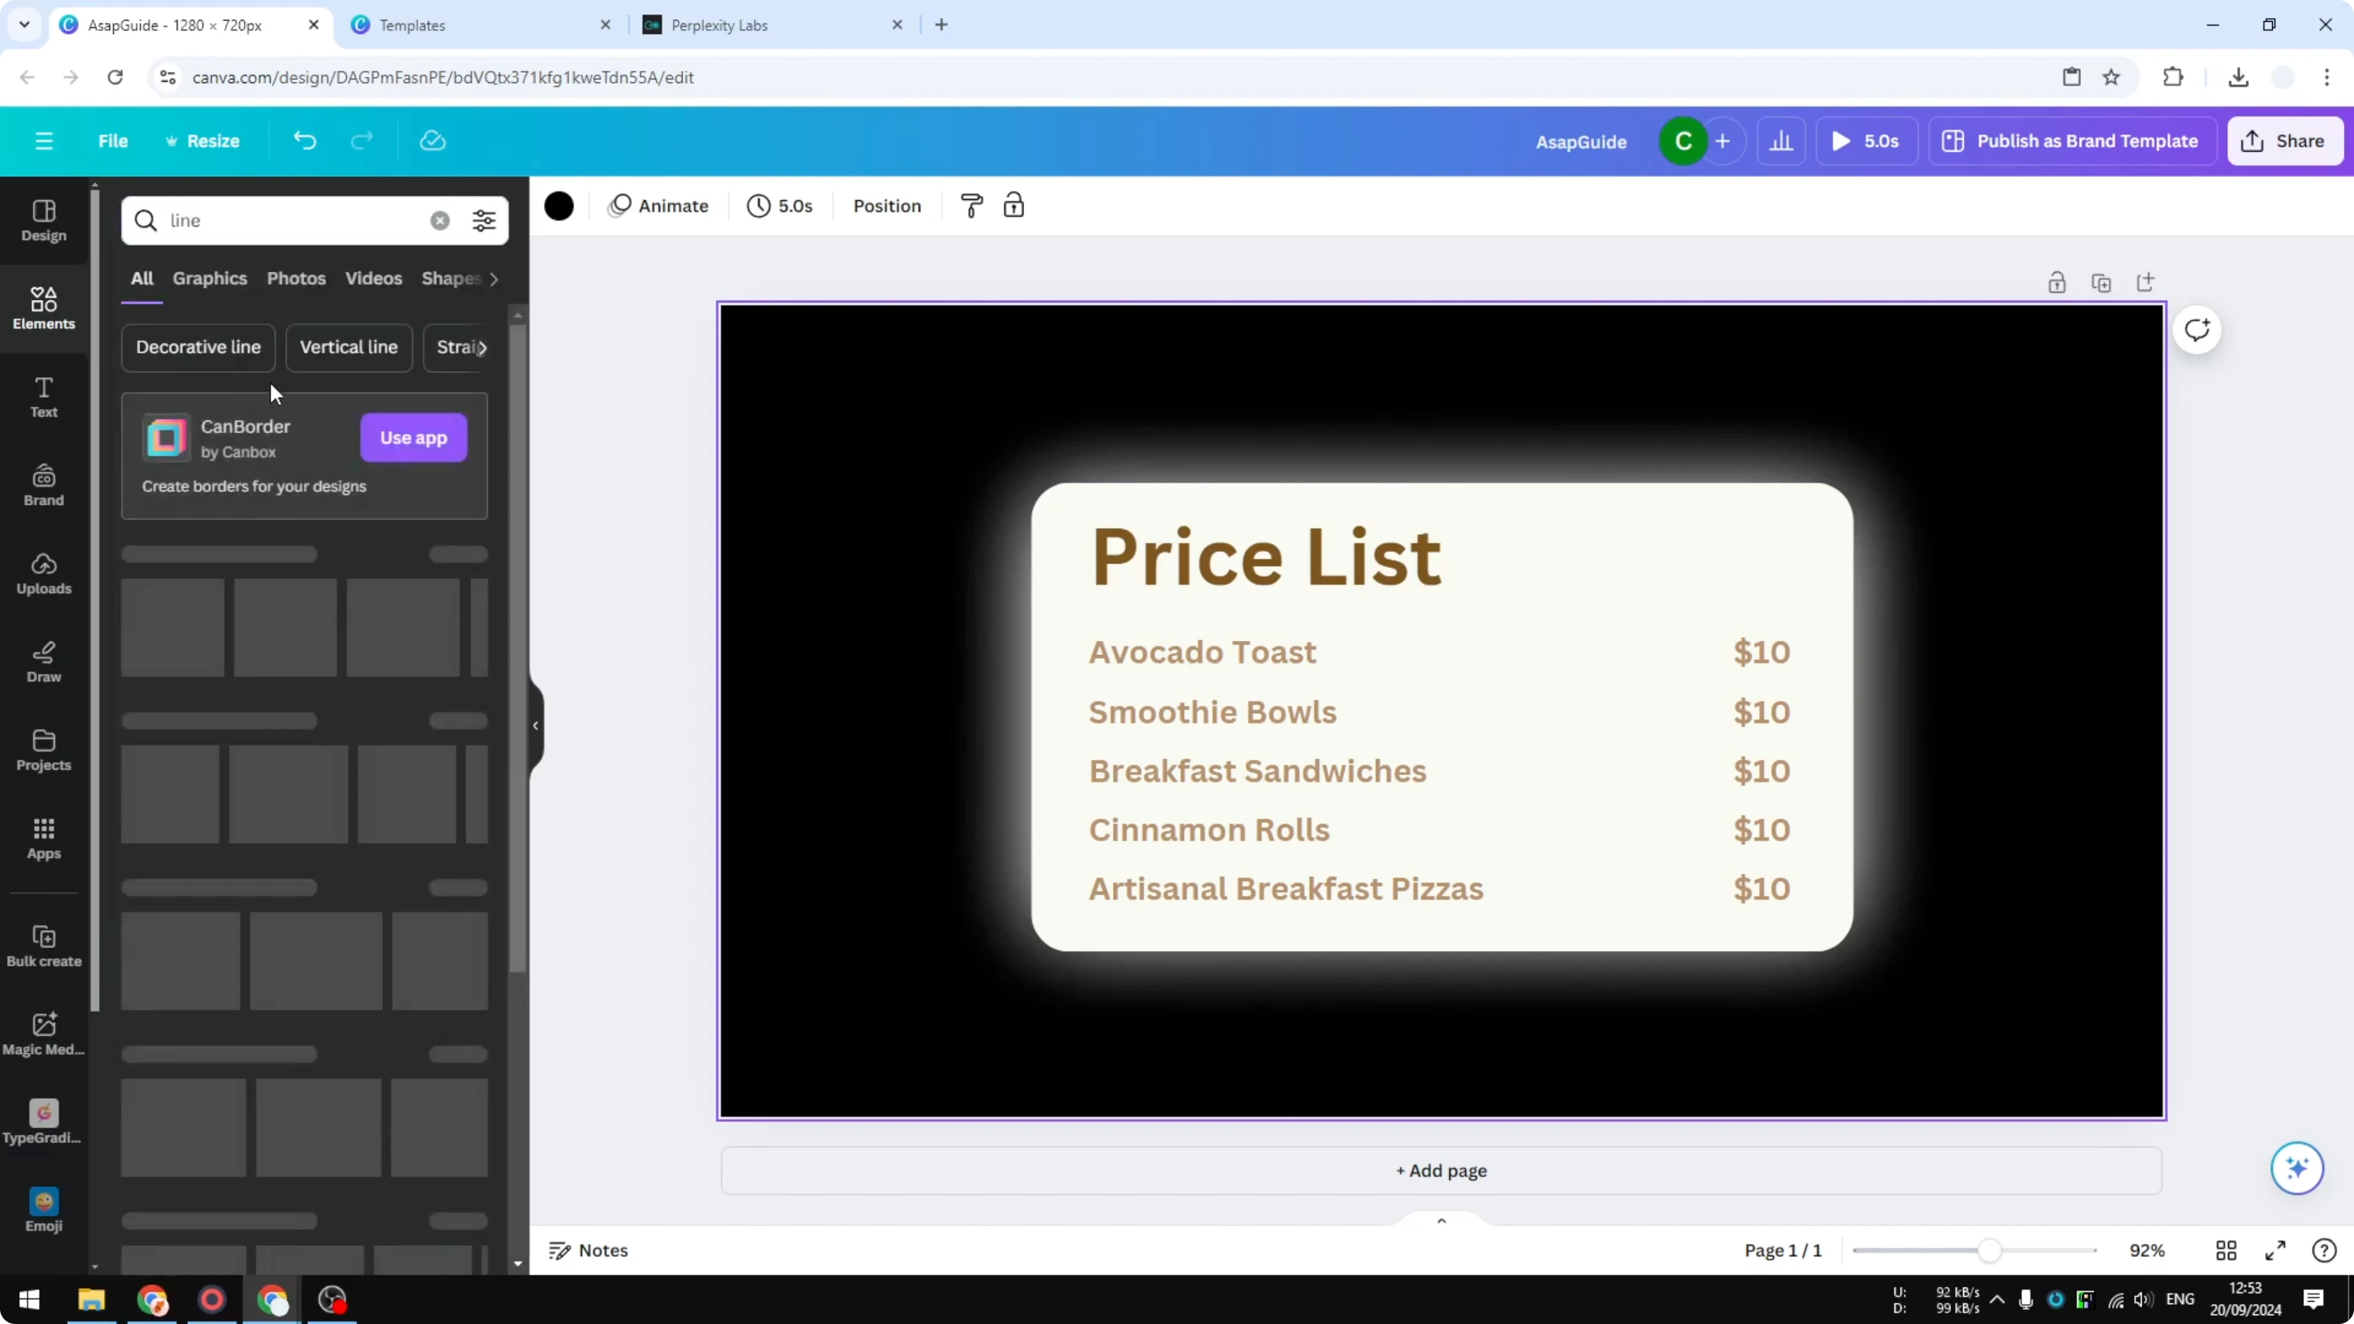Open the Position panel
This screenshot has height=1324, width=2354.
(887, 205)
